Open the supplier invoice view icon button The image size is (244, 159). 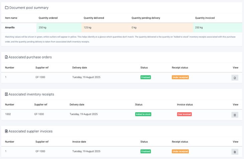click(235, 152)
